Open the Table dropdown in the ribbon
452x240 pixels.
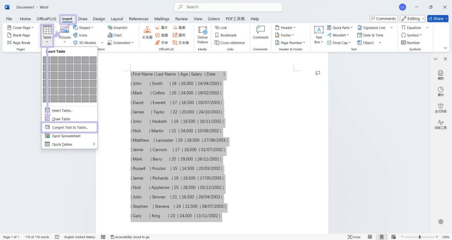point(47,34)
